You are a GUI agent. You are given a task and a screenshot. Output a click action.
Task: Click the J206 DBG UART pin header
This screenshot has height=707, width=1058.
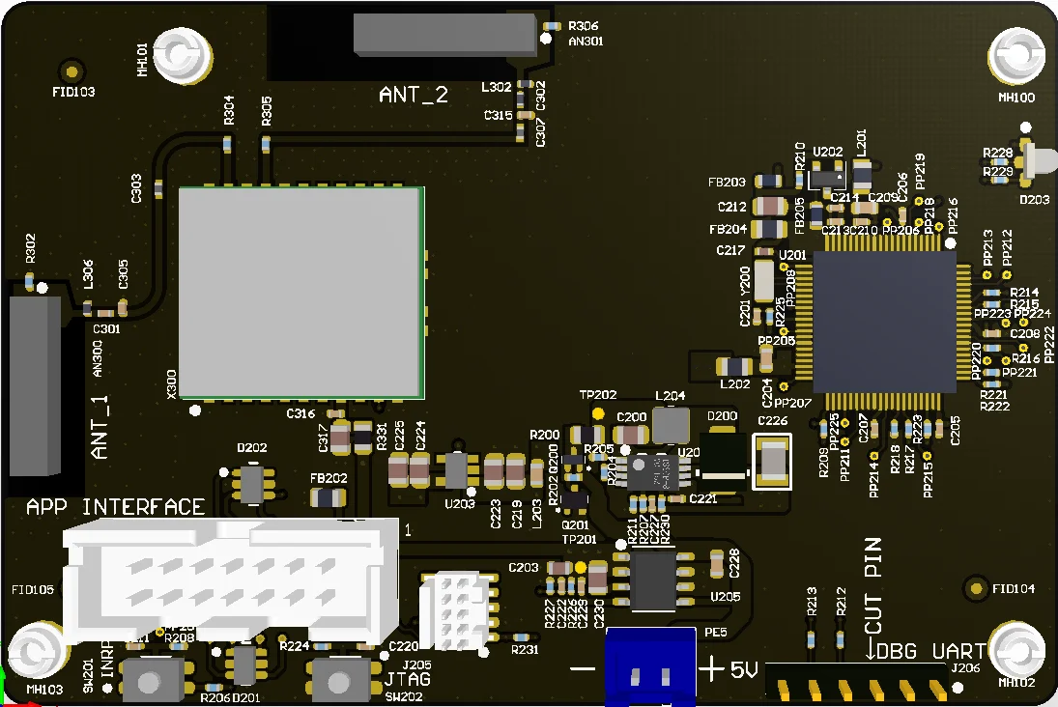[x=860, y=688]
